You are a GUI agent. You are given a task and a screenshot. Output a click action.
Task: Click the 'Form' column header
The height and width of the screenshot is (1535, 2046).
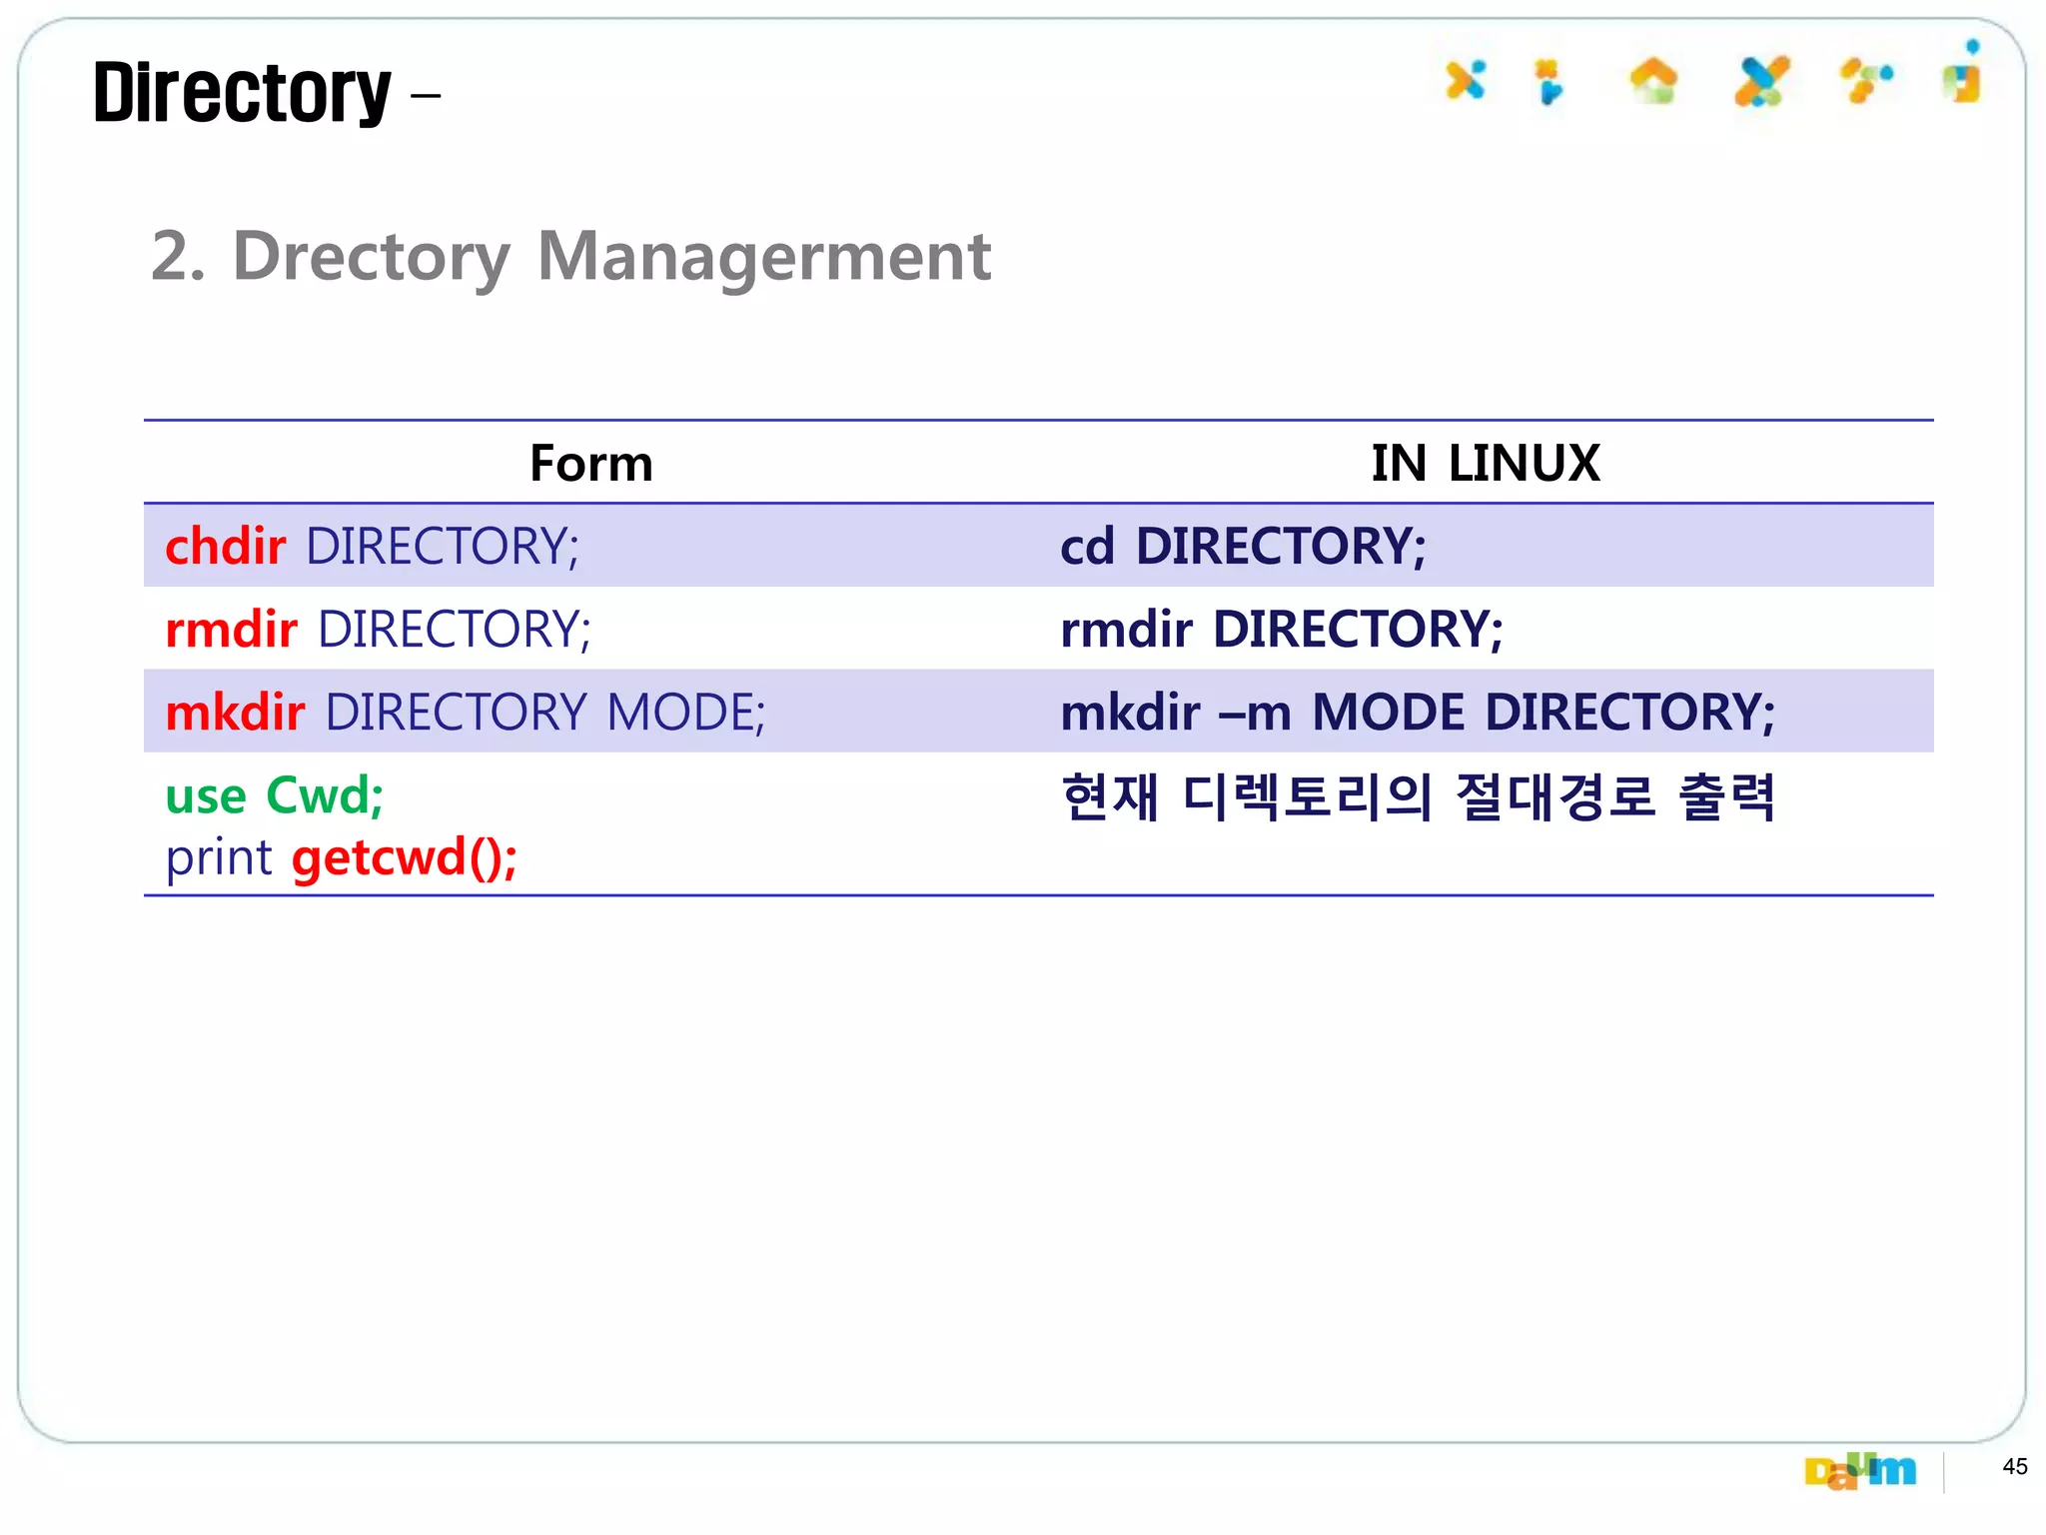591,464
